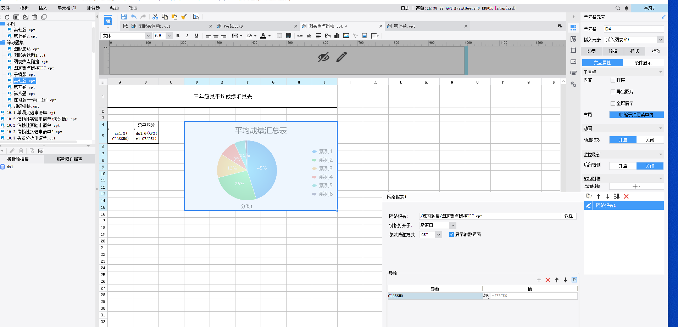Align text center

click(216, 36)
